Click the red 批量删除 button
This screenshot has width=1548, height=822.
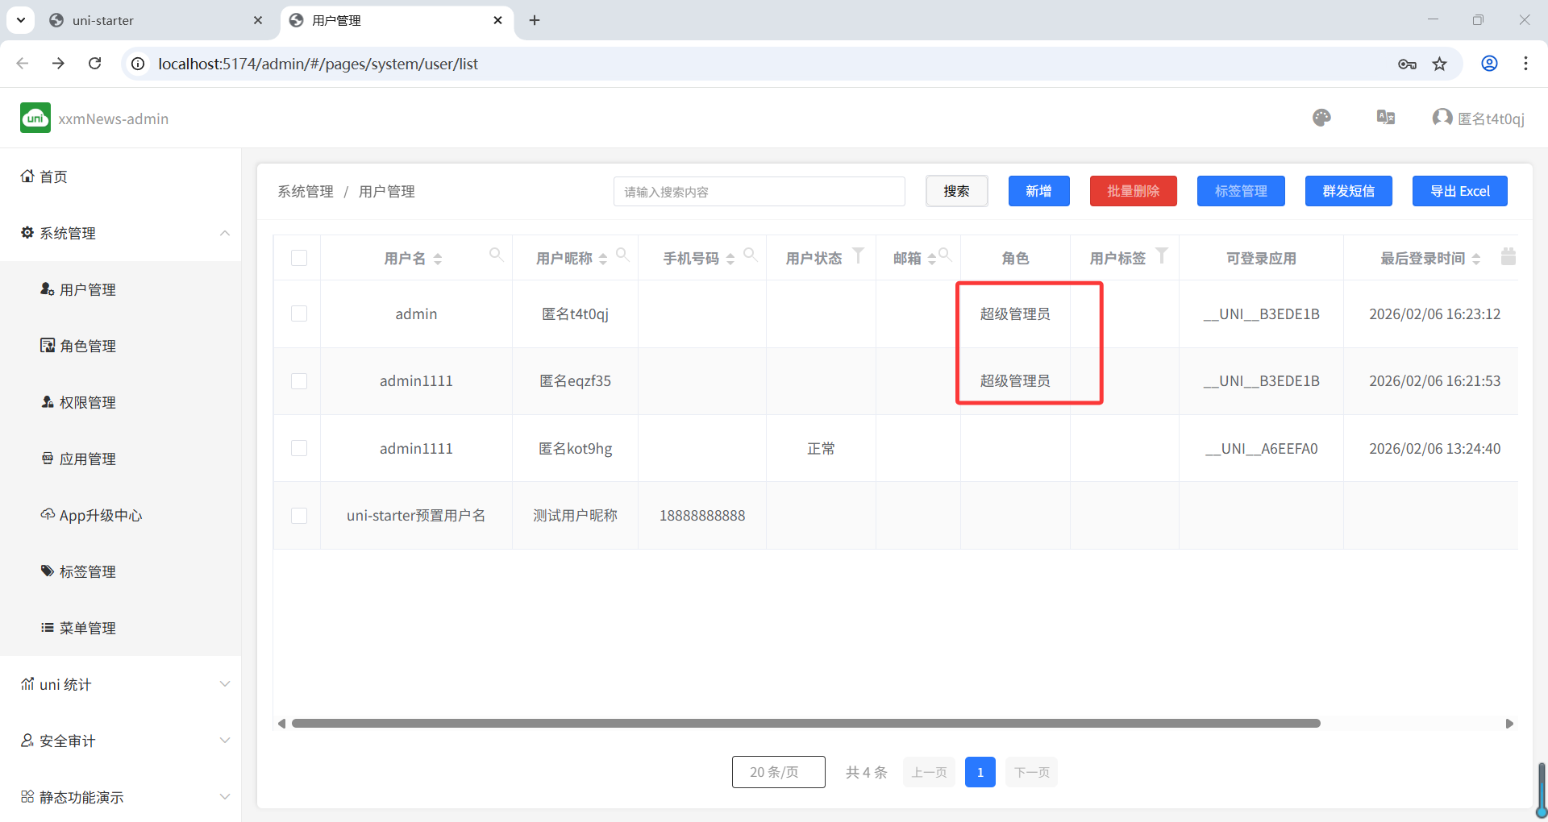[1133, 191]
